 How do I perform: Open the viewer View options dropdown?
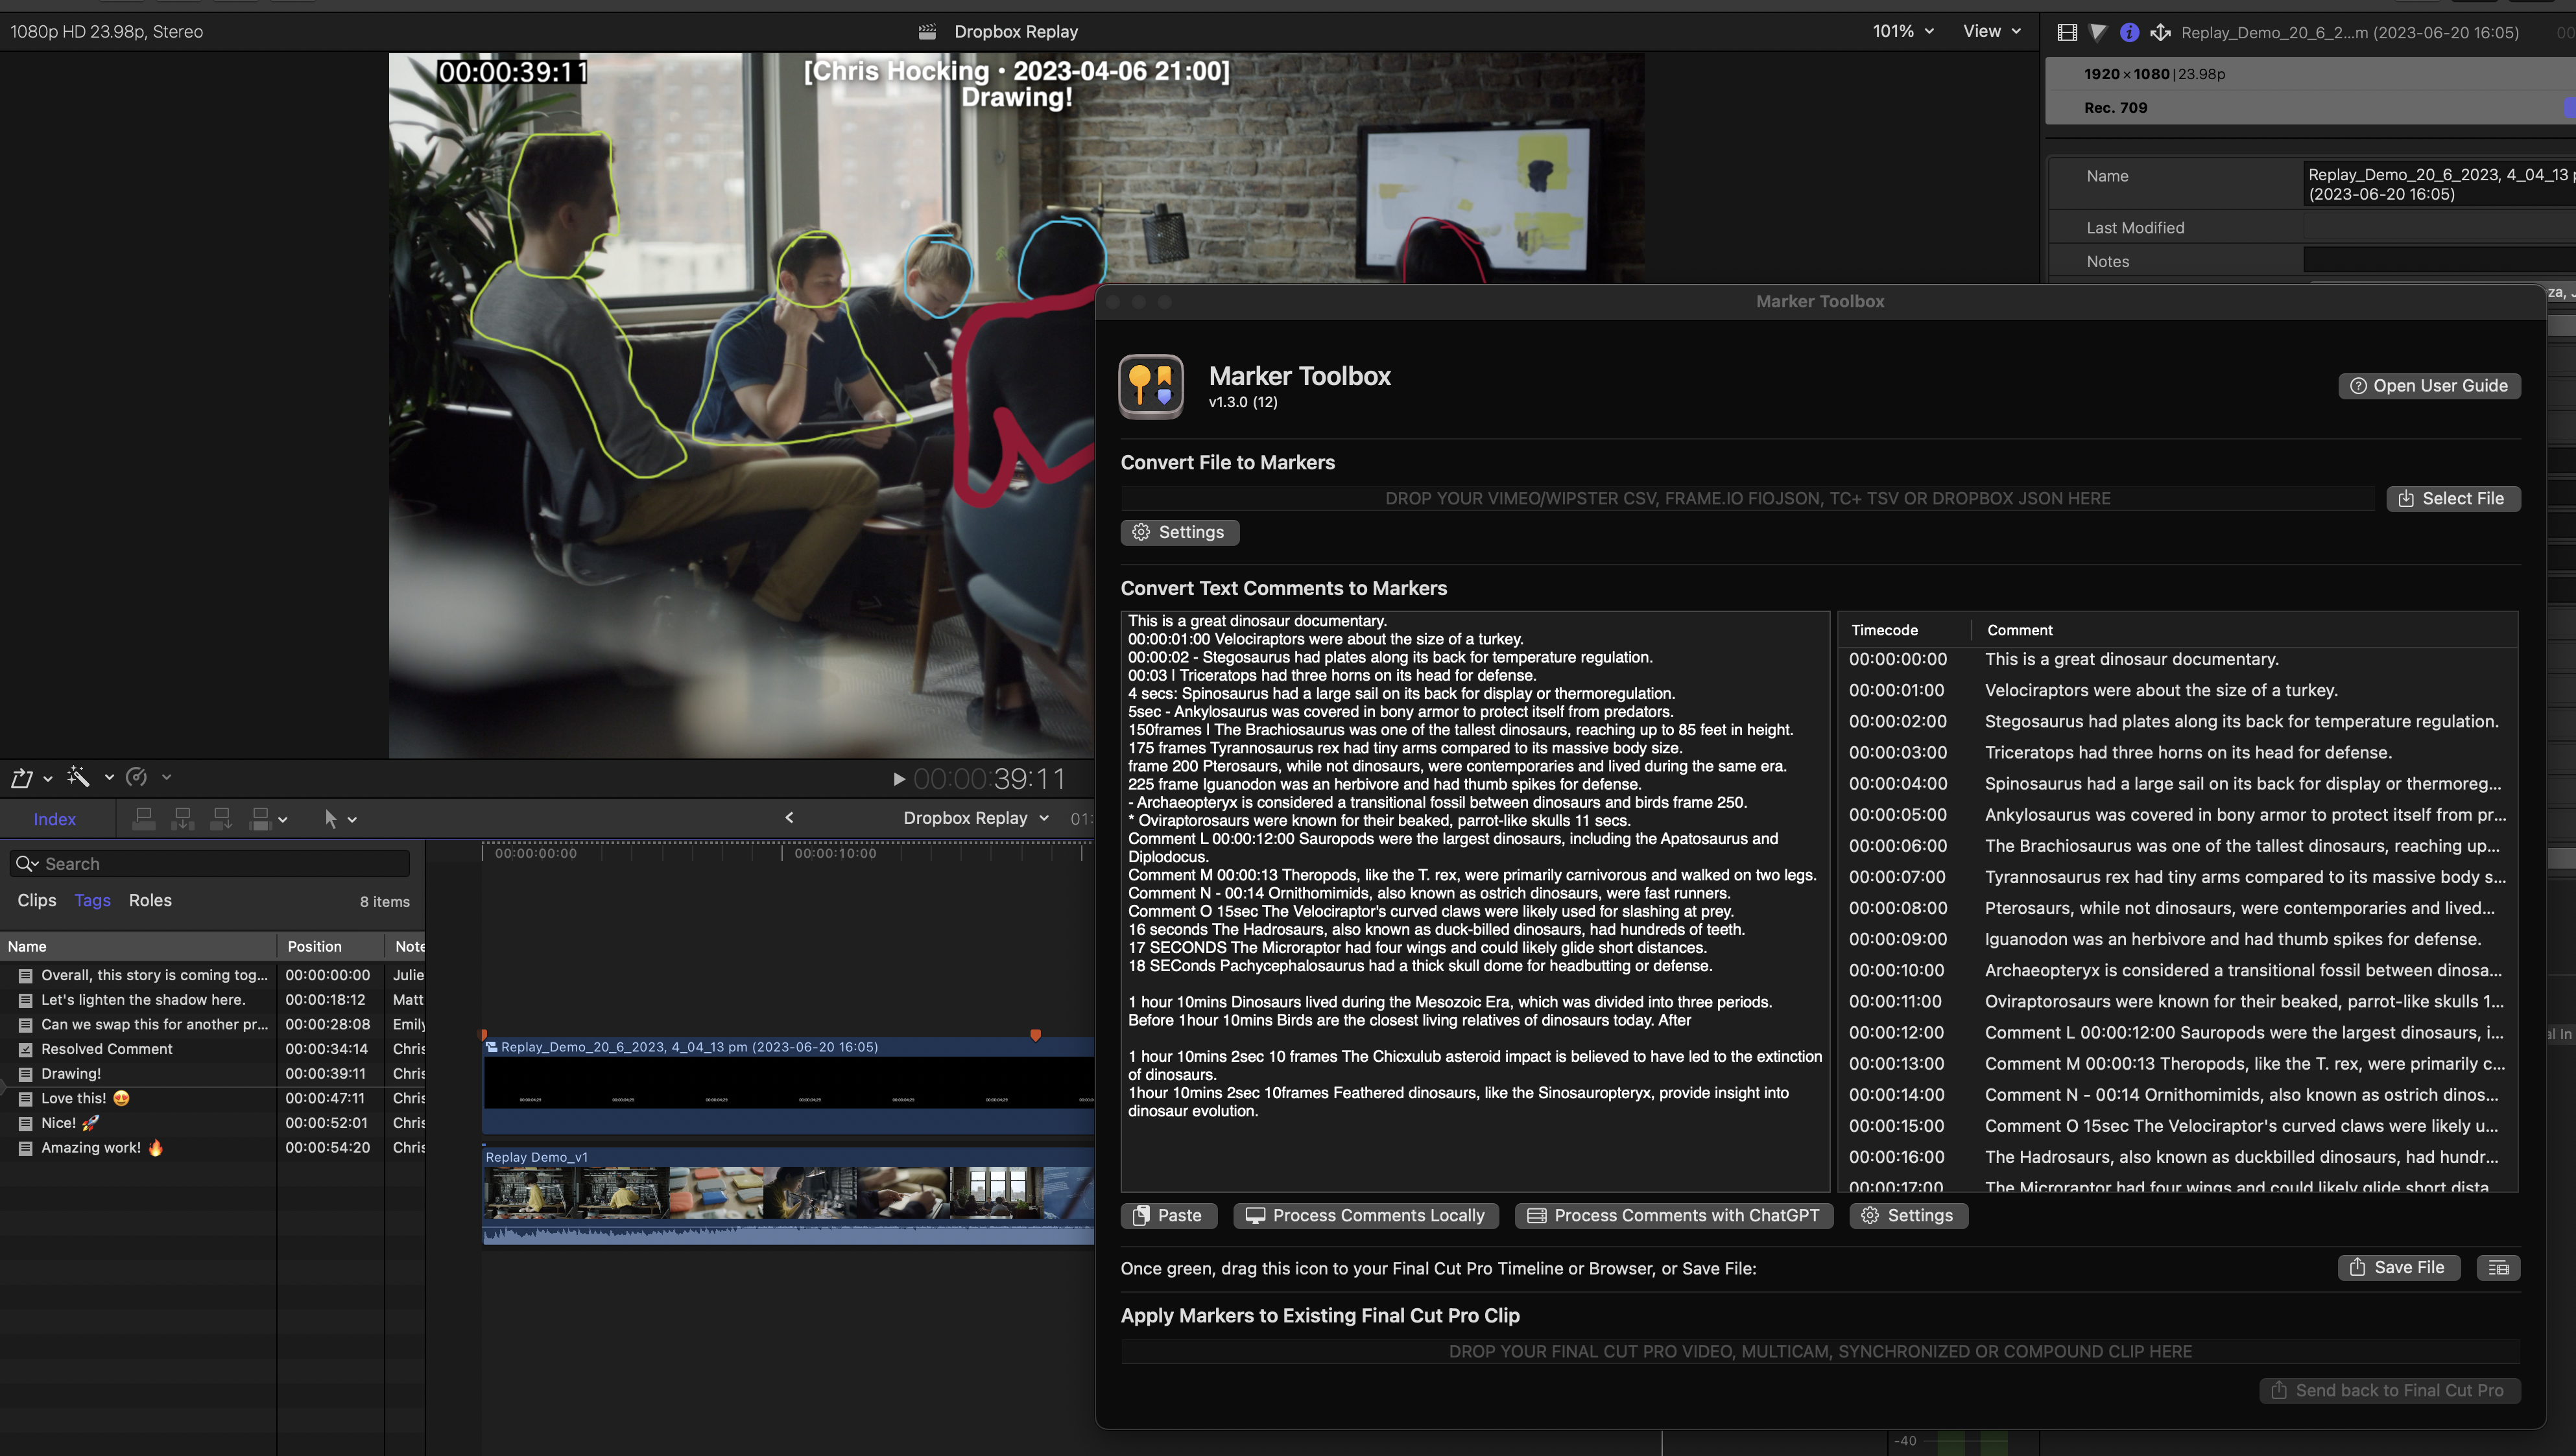pyautogui.click(x=1991, y=31)
